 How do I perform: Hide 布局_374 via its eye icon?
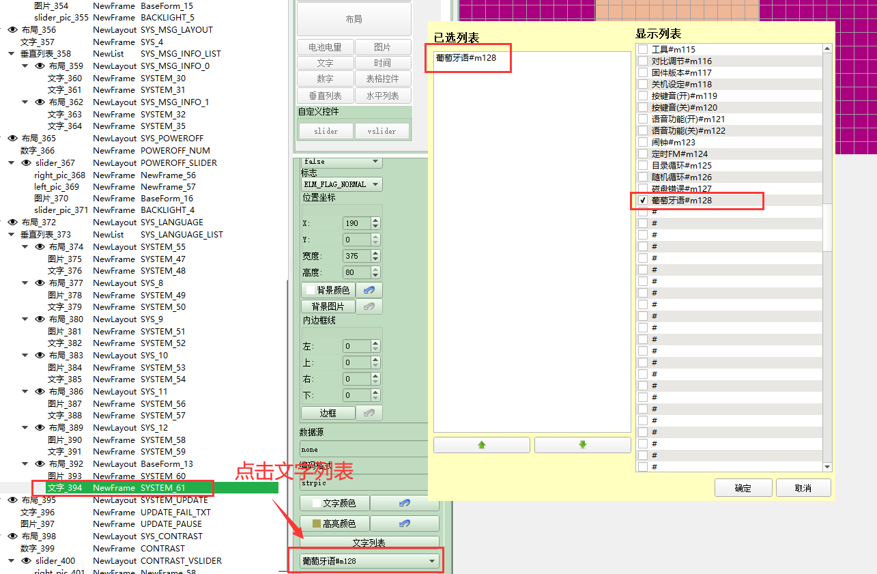pos(40,247)
